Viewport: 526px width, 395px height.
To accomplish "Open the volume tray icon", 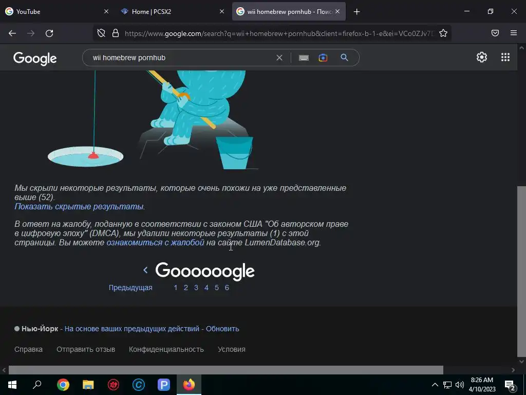I will coord(460,385).
